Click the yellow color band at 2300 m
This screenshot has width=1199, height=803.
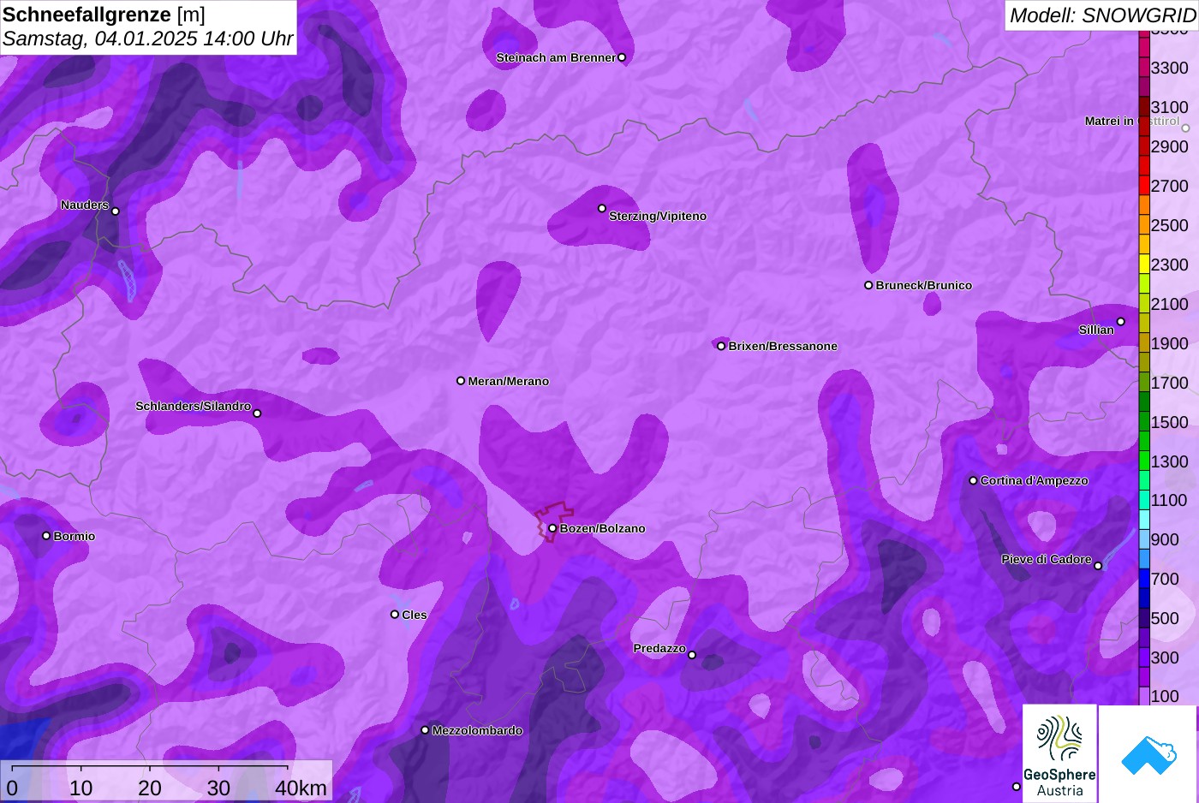click(x=1144, y=265)
